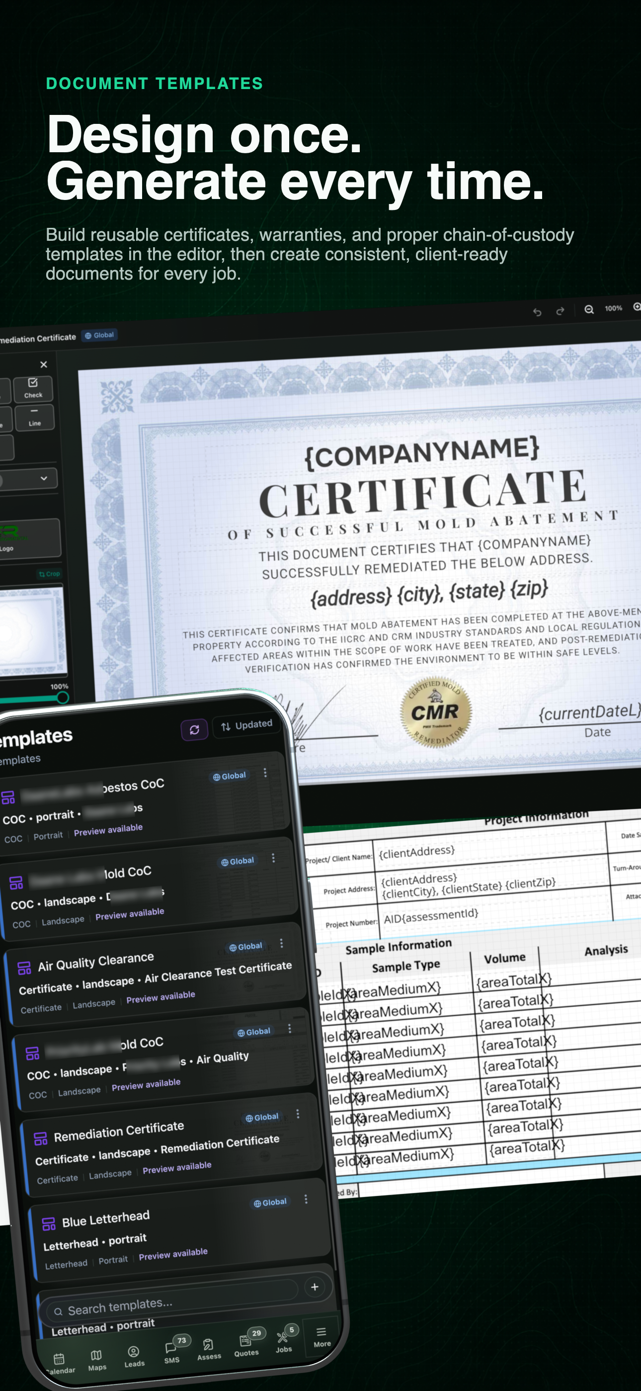This screenshot has height=1391, width=641.
Task: Open the Jobs tab
Action: point(284,1341)
